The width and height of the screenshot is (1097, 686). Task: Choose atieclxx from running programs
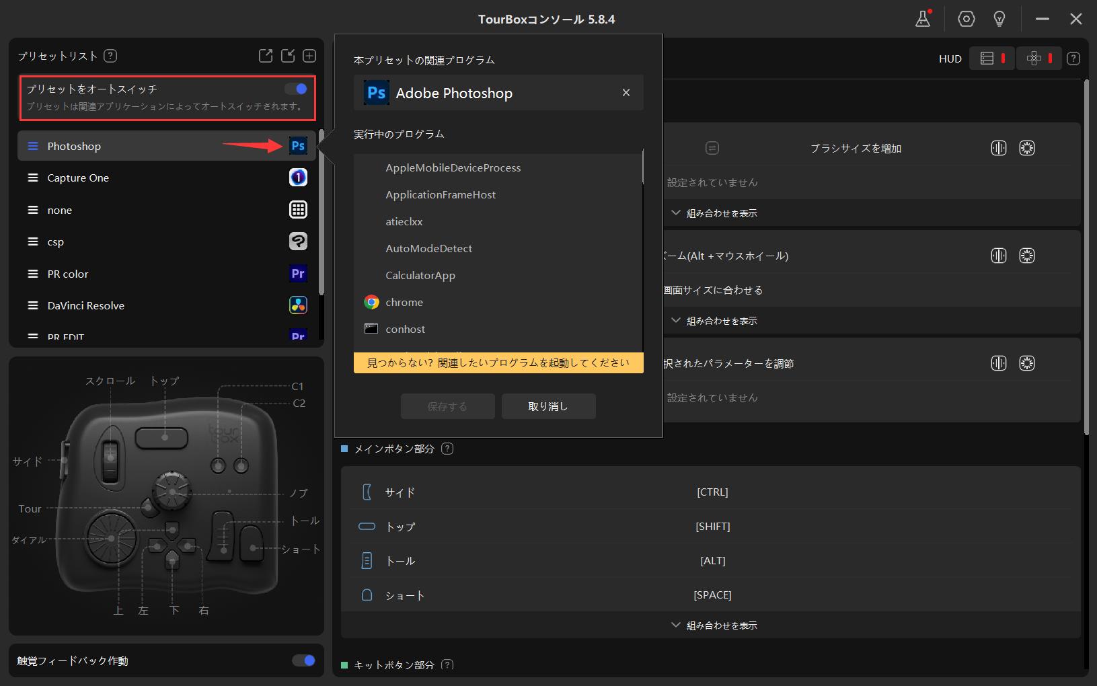[x=498, y=221]
